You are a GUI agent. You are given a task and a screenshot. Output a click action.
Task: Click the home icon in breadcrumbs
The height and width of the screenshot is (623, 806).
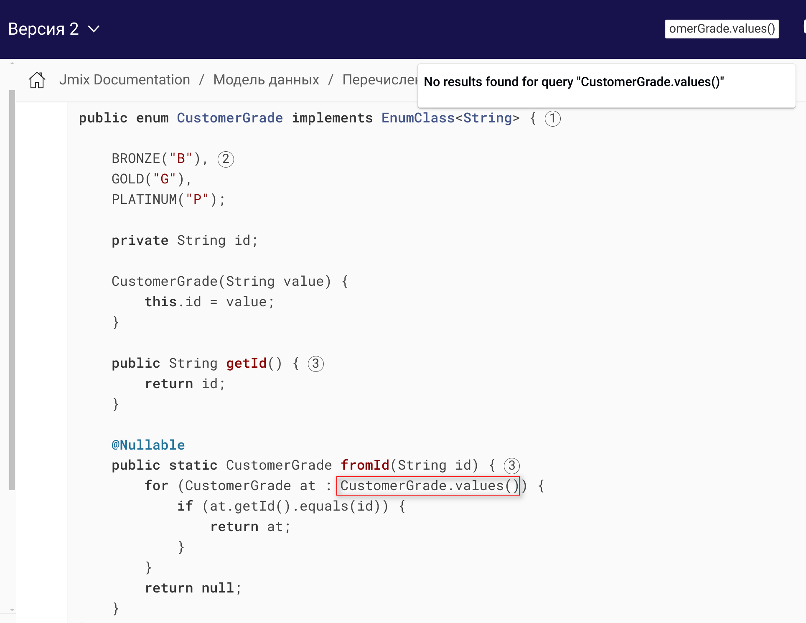click(x=37, y=80)
